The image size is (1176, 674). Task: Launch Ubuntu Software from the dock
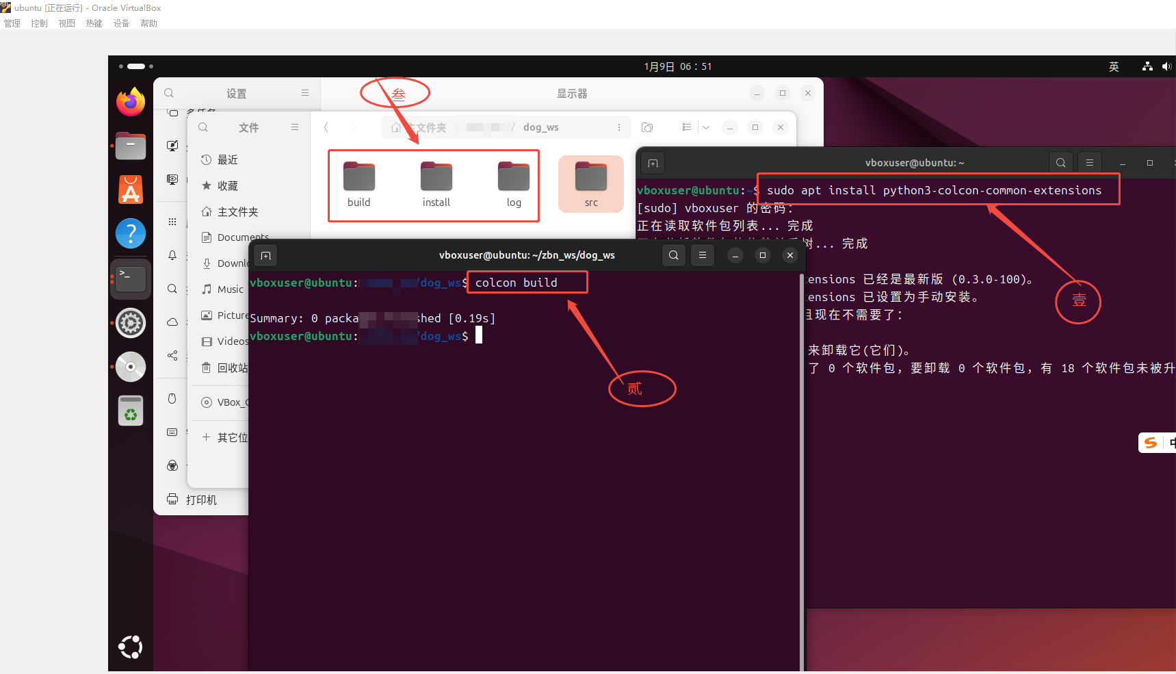coord(131,190)
